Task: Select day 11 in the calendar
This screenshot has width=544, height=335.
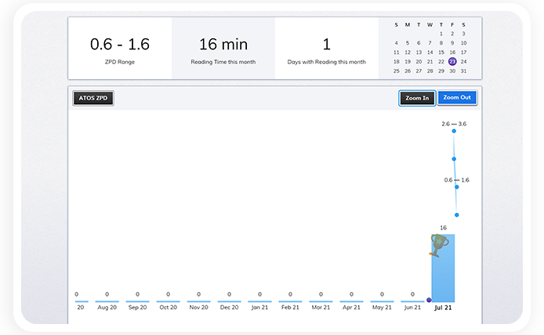Action: coord(396,52)
